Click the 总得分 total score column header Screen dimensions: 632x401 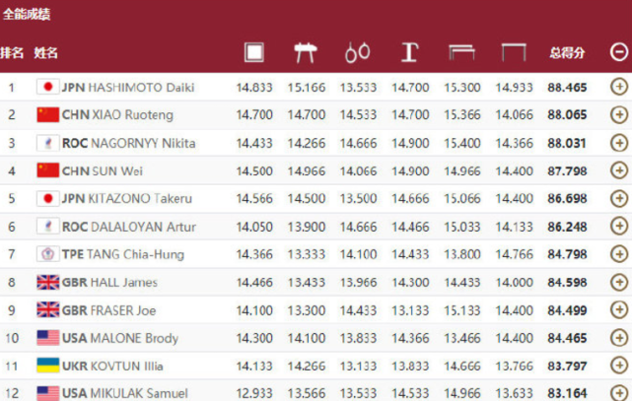coord(567,52)
